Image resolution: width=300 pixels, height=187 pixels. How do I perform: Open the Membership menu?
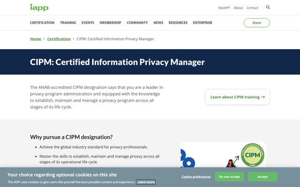111,23
